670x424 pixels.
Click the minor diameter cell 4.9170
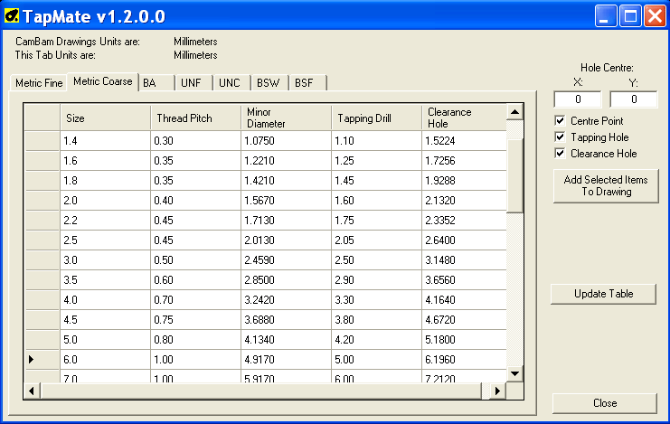[x=287, y=360]
